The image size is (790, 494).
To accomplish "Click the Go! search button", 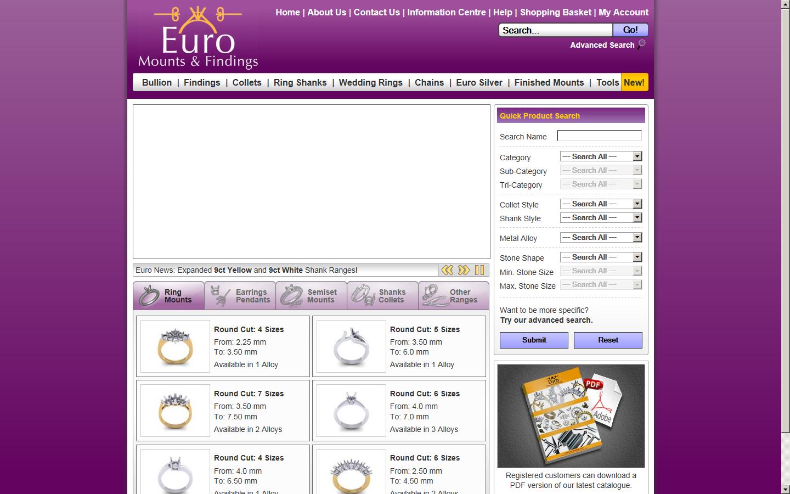I will click(630, 30).
